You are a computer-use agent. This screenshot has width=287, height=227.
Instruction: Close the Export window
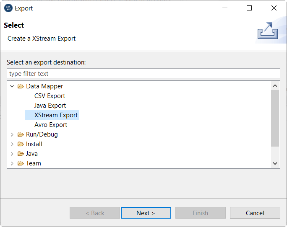274,8
